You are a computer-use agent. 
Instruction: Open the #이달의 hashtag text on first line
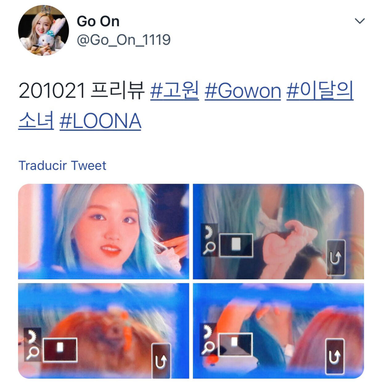[320, 91]
